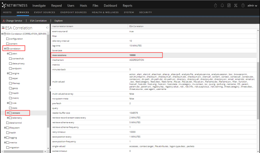Switch to the HOSTS sub-tab
This screenshot has height=153, width=260.
7,12
